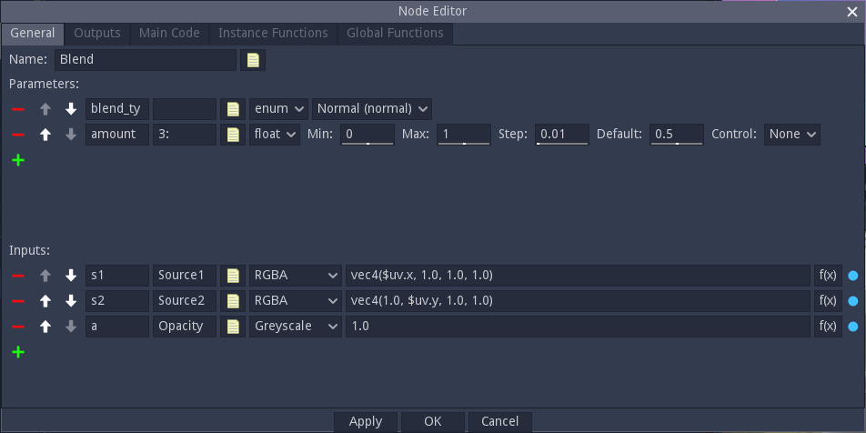Switch to the Main Code tab
The height and width of the screenshot is (433, 866).
tap(169, 33)
